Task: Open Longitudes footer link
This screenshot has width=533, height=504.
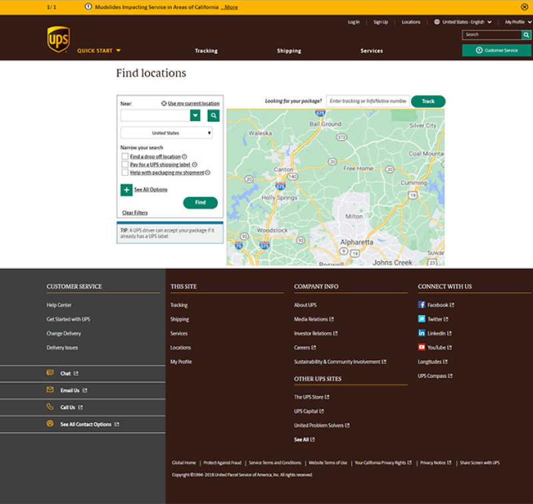Action: pos(432,362)
